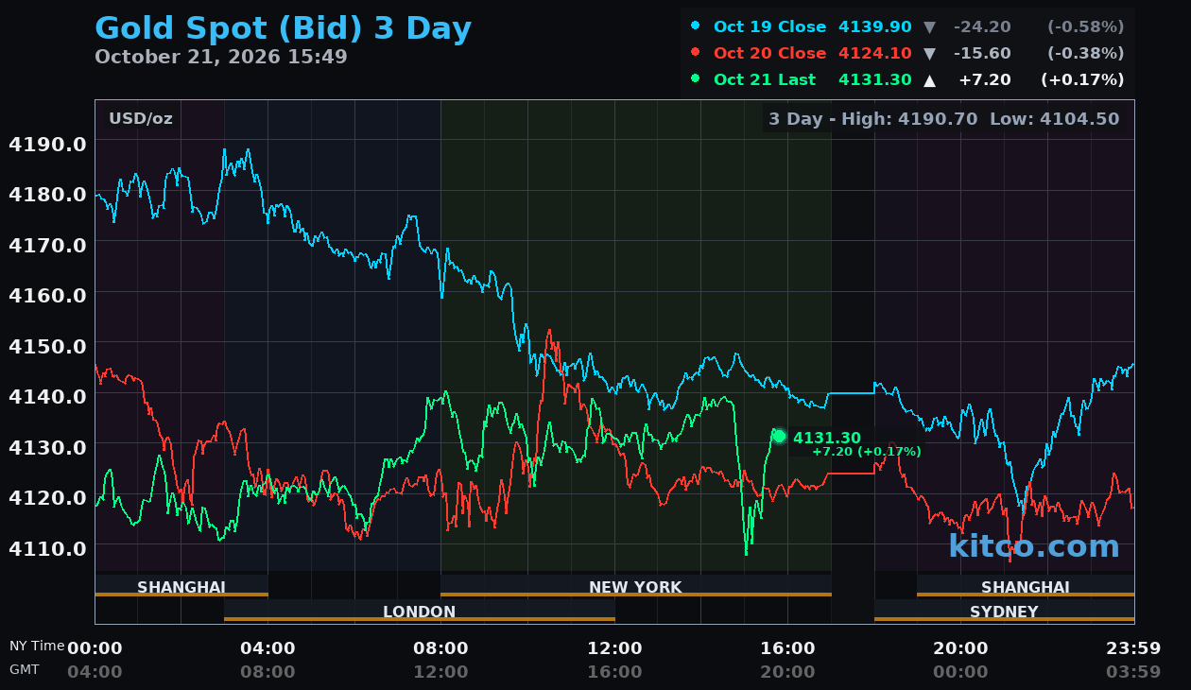The width and height of the screenshot is (1191, 690).
Task: Click the Oct 20 Close label
Action: (769, 53)
